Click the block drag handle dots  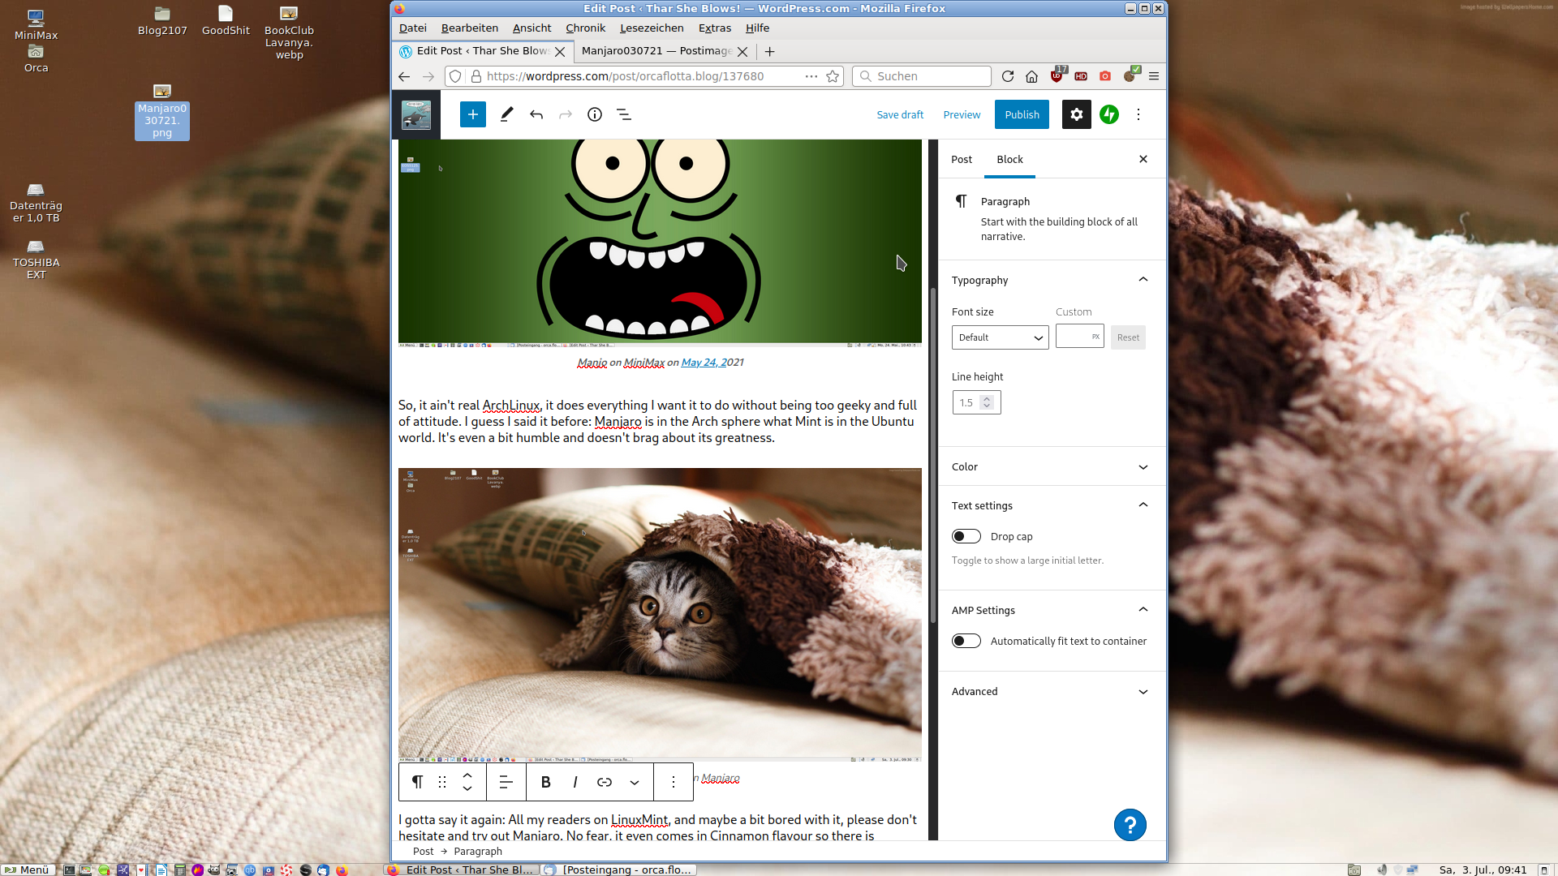(x=442, y=782)
